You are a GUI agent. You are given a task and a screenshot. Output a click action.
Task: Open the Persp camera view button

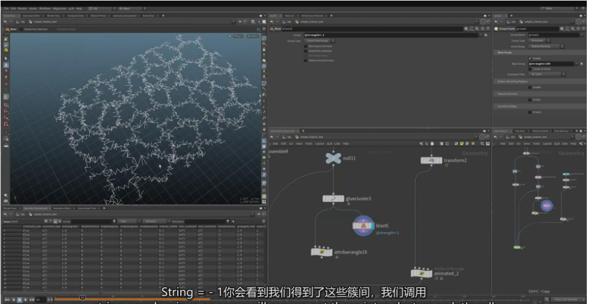pos(237,36)
